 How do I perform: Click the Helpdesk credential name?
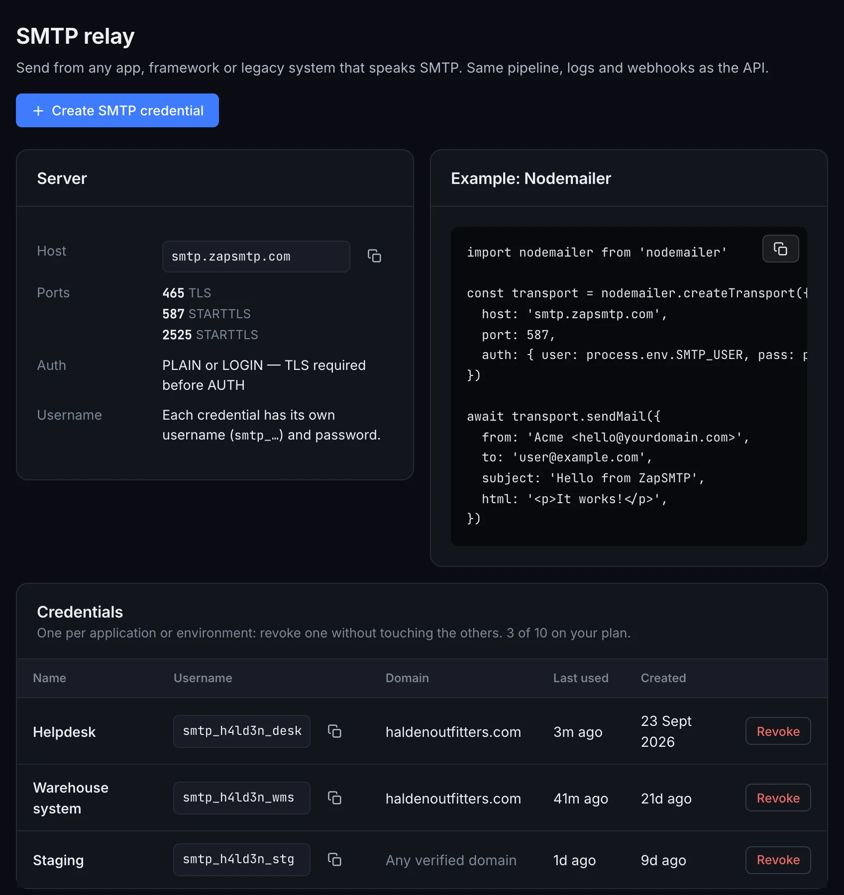[64, 732]
